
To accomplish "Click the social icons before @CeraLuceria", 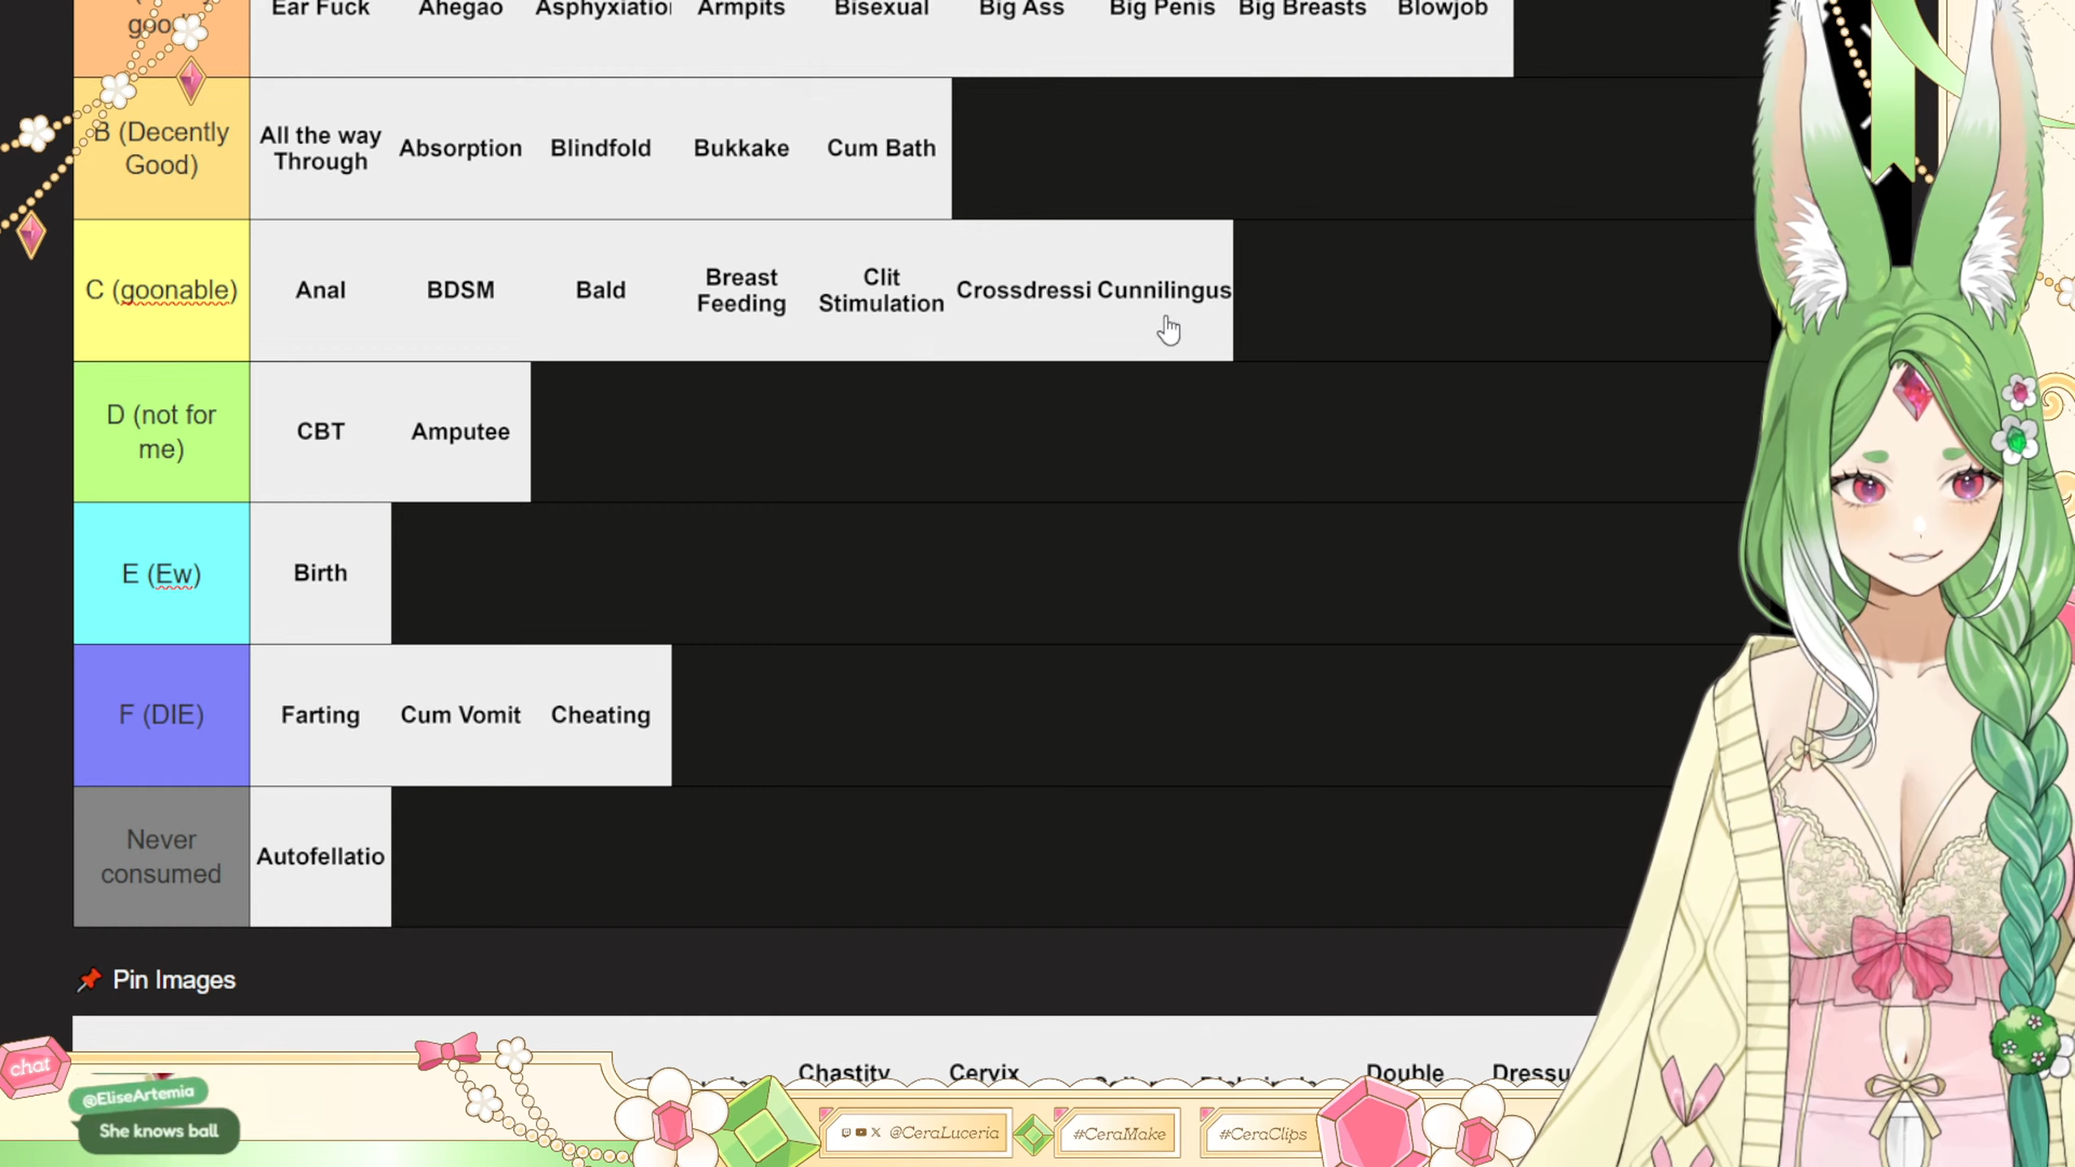I will click(861, 1133).
